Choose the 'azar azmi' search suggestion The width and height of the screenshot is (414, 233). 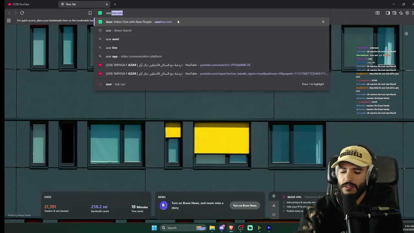[212, 39]
